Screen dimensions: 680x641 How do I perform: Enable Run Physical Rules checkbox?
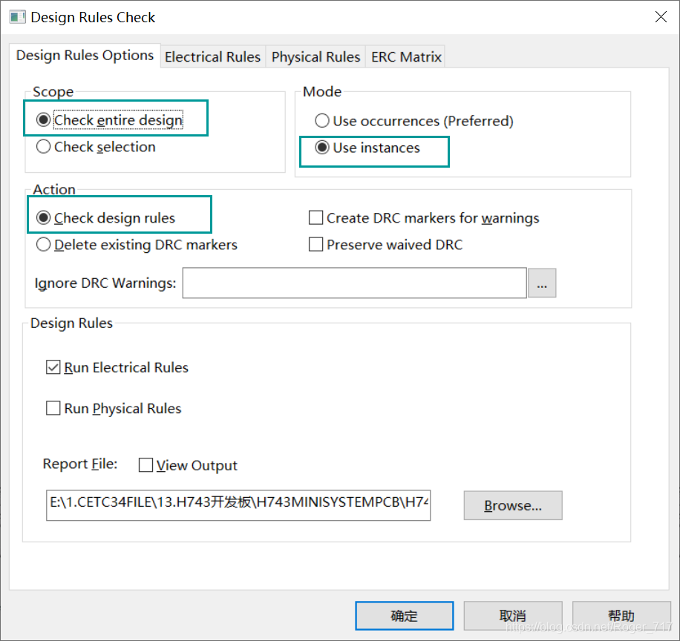[53, 409]
